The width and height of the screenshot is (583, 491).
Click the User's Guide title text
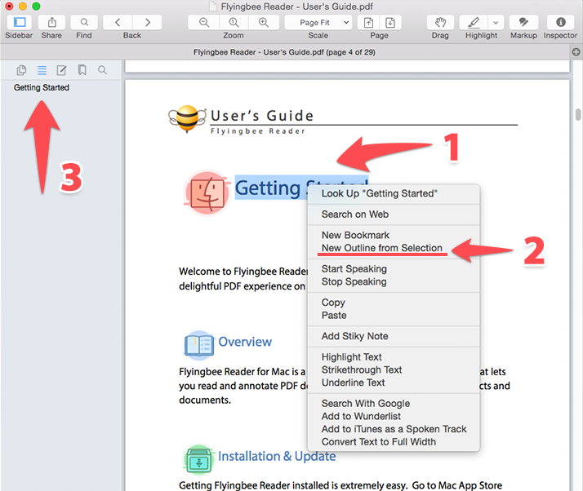point(262,116)
